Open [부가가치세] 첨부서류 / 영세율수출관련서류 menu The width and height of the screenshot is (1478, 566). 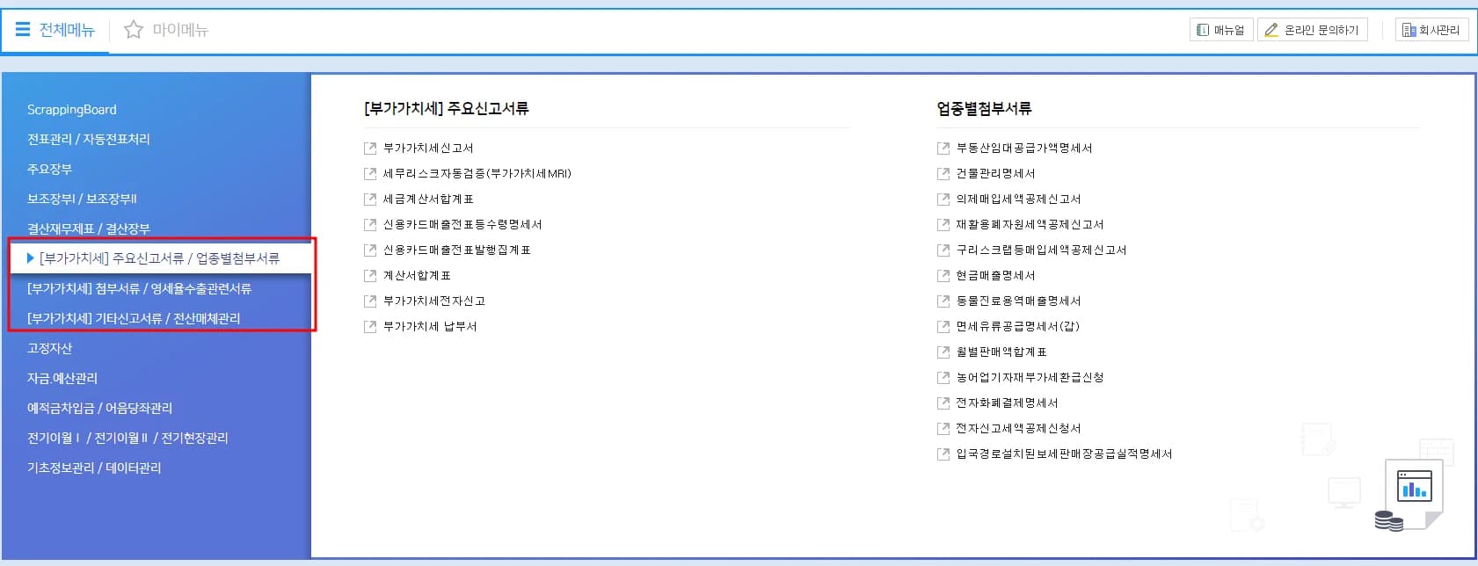pos(140,288)
